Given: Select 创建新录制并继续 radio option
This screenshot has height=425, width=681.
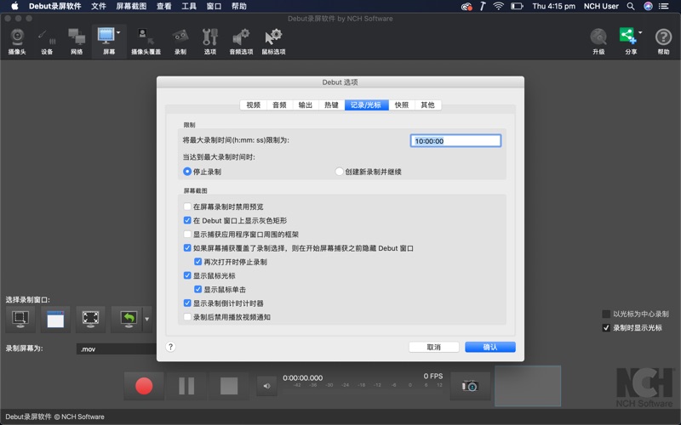Looking at the screenshot, I should tap(340, 172).
